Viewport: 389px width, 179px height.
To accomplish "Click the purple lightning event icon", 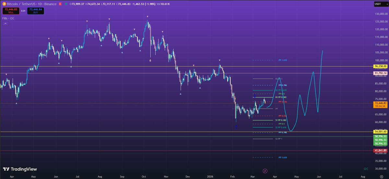I will click(x=265, y=171).
